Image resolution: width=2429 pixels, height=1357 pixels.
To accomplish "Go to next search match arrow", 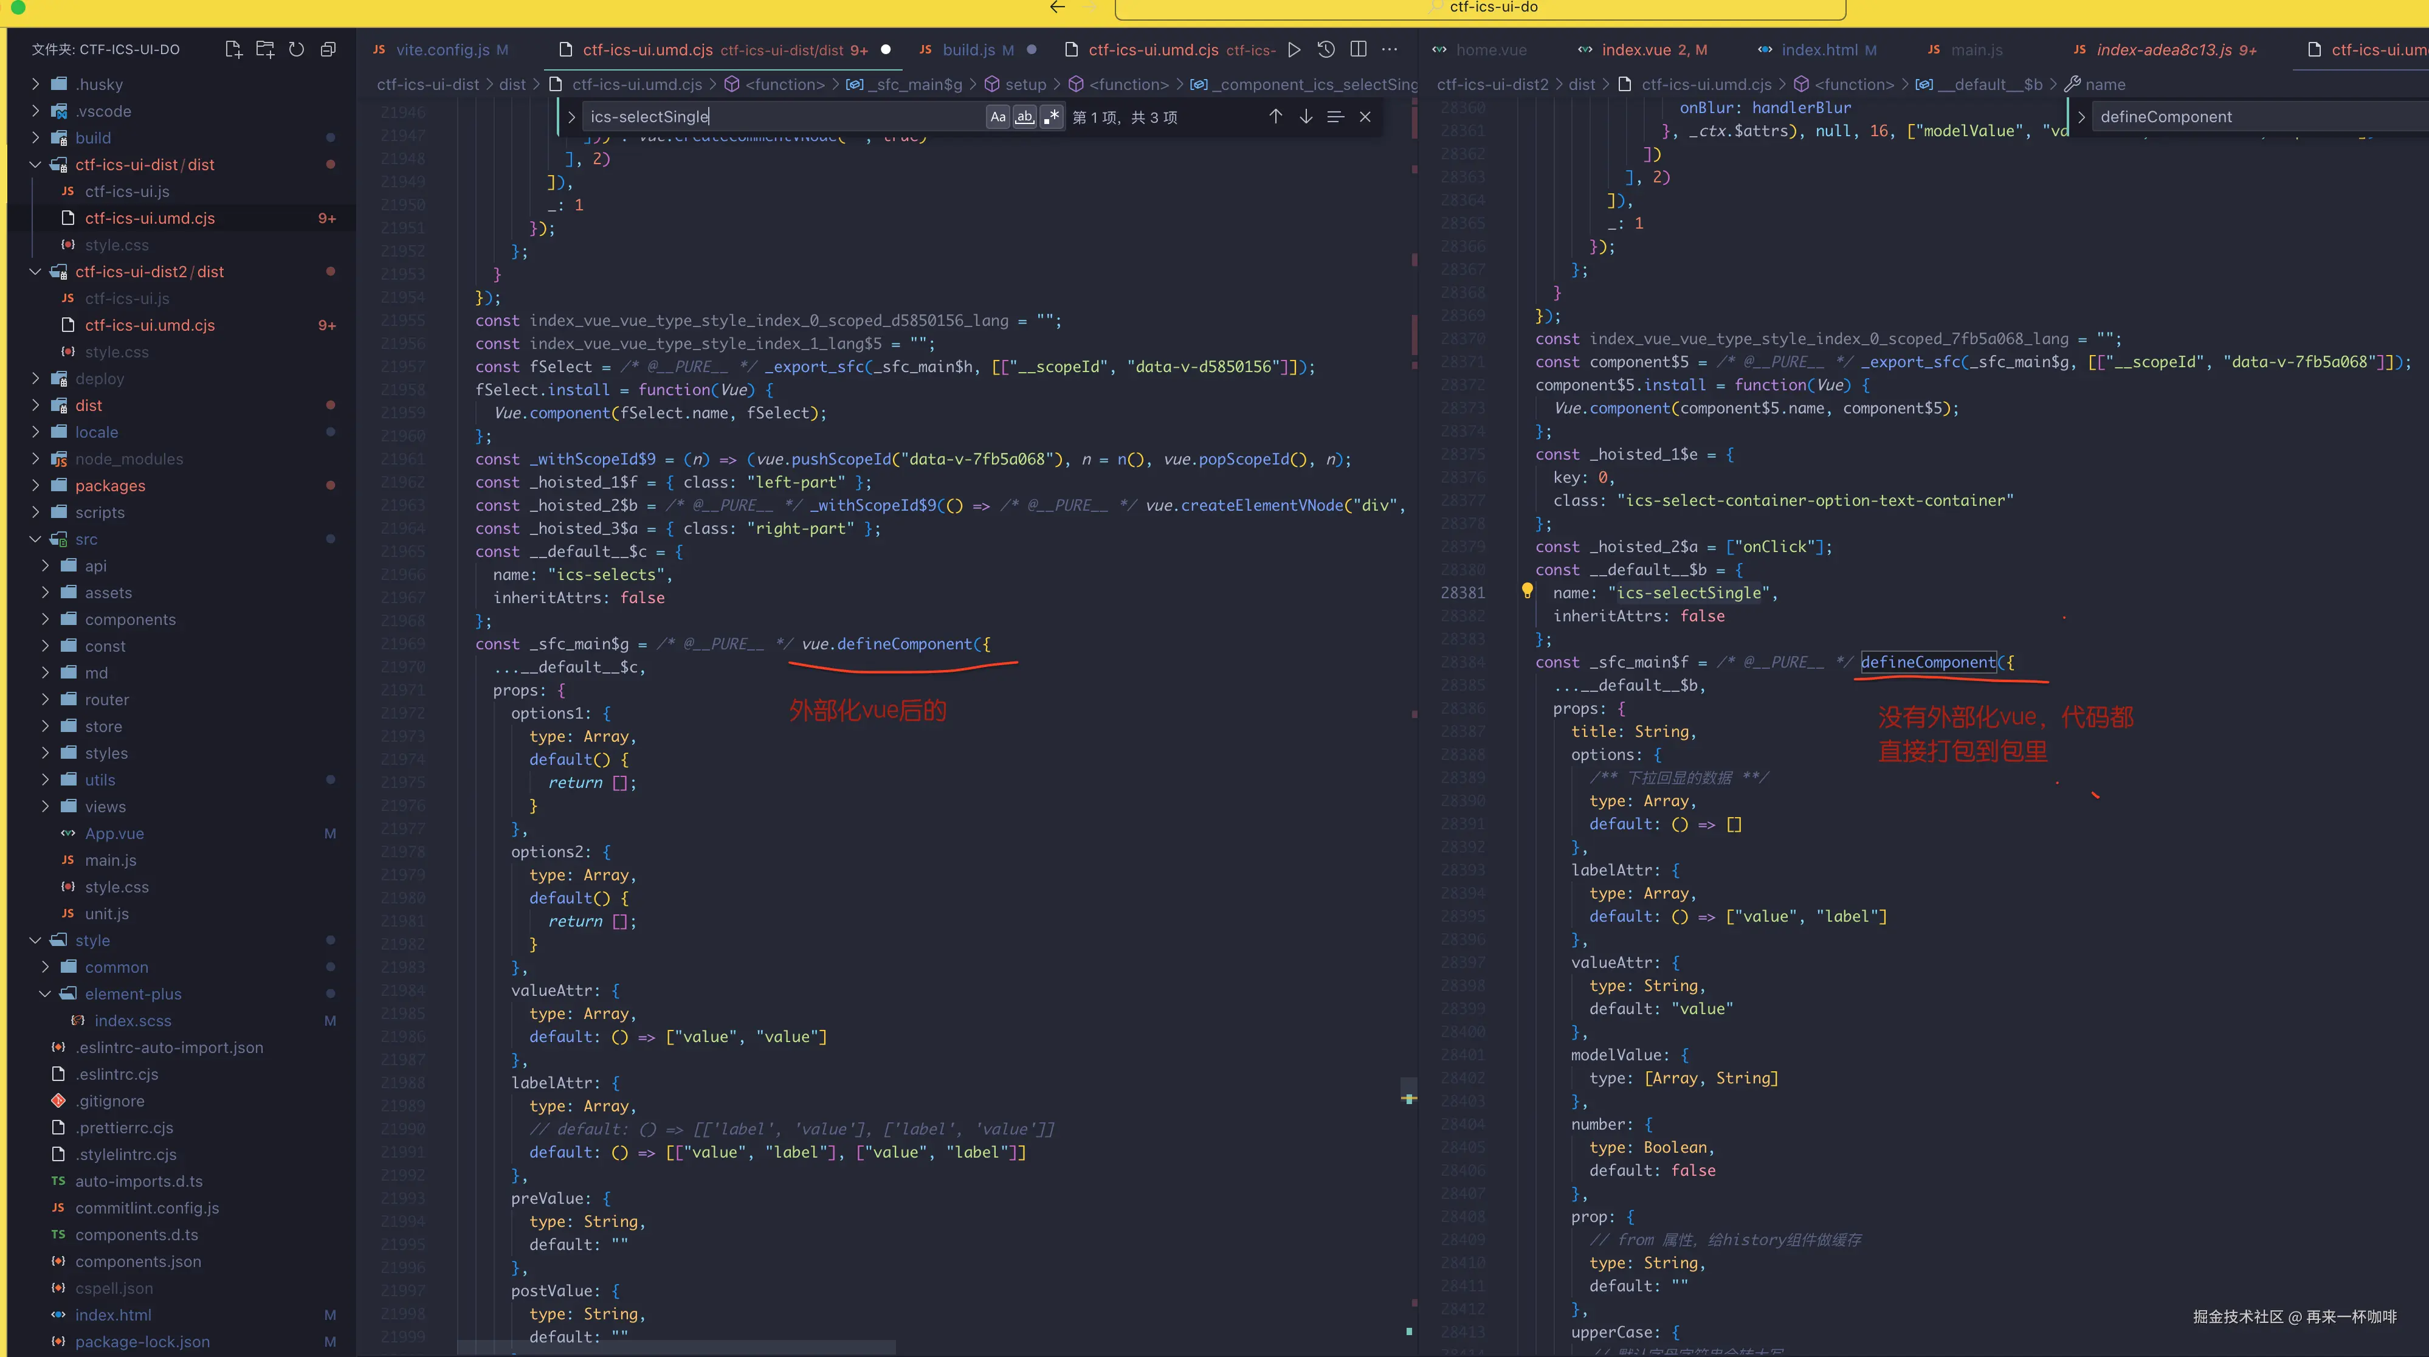I will point(1305,117).
